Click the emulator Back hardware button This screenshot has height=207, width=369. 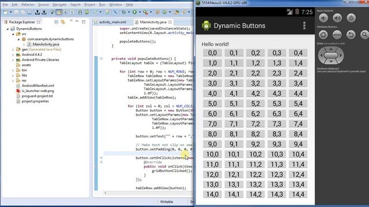351,34
